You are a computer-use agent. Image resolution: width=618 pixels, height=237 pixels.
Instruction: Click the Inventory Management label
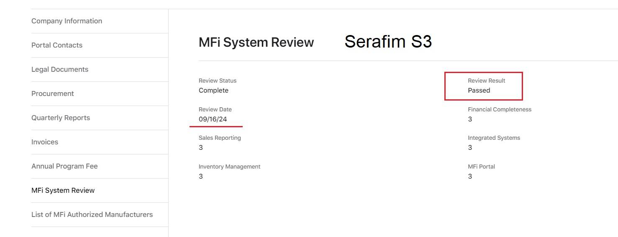coord(229,166)
